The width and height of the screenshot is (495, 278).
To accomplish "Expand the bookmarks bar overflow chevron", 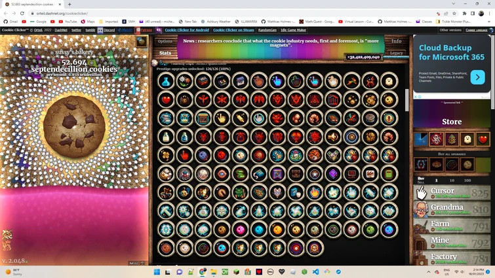I will click(x=490, y=22).
